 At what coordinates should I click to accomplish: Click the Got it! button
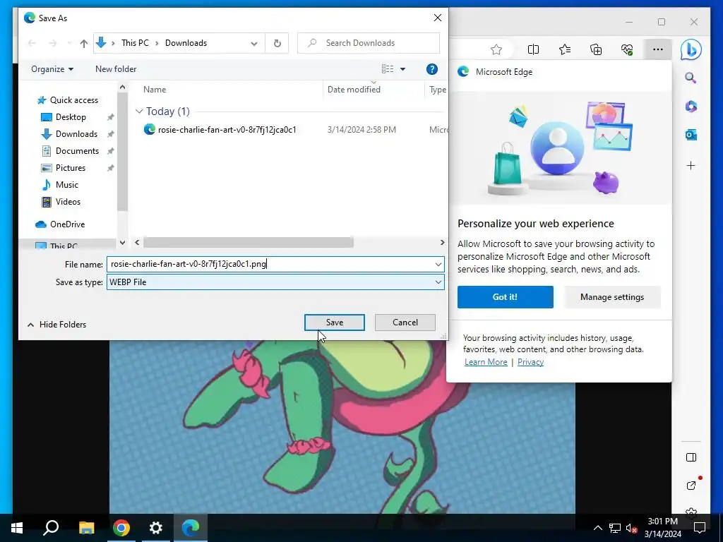(505, 297)
